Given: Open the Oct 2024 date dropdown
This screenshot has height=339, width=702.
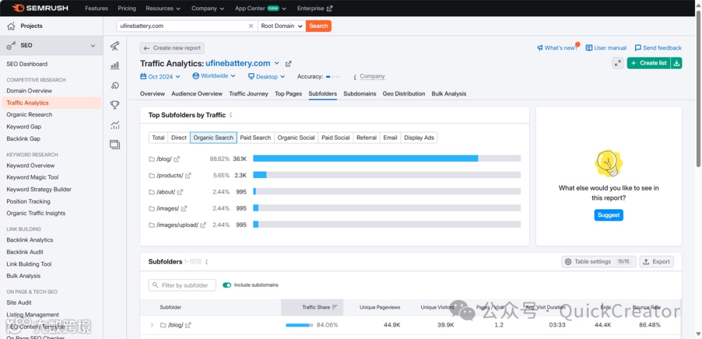Looking at the screenshot, I should (x=161, y=77).
